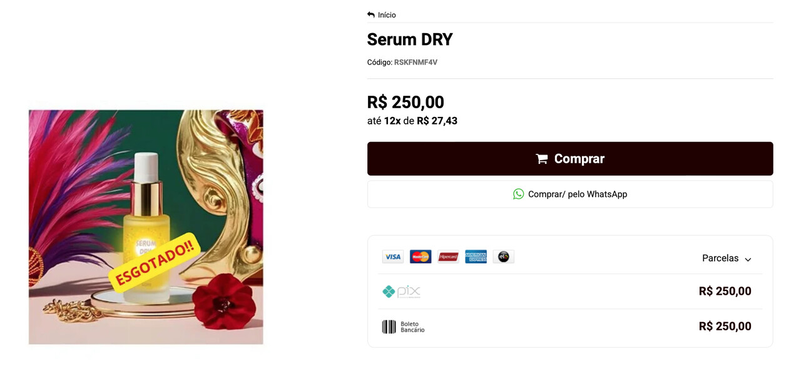Select the MasterCard payment icon
Viewport: 801px width, 366px height.
click(x=421, y=257)
